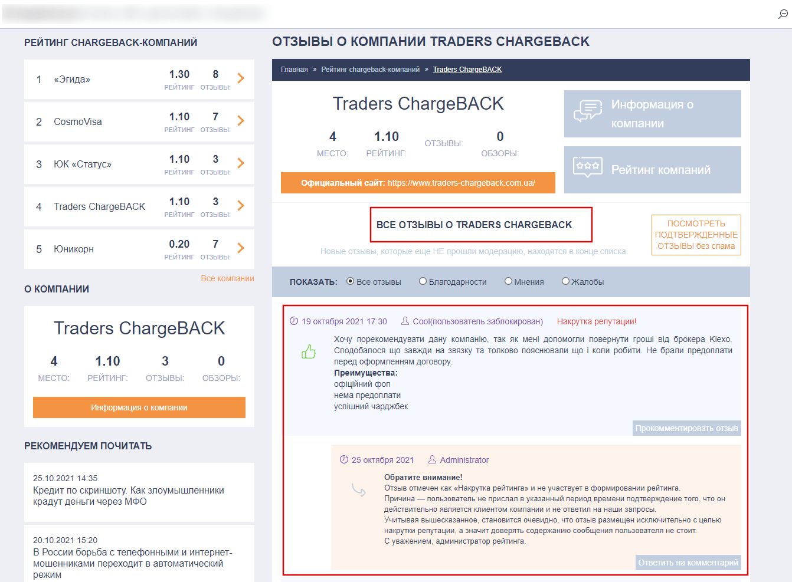792x582 pixels.
Task: Click «Прокомментировать отзыв» button
Action: point(686,428)
